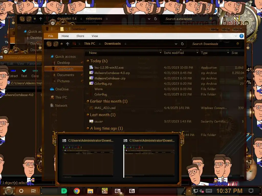The height and width of the screenshot is (196, 262).
Task: Select MalwareDatabase-4.0.zip file
Action: (112, 73)
